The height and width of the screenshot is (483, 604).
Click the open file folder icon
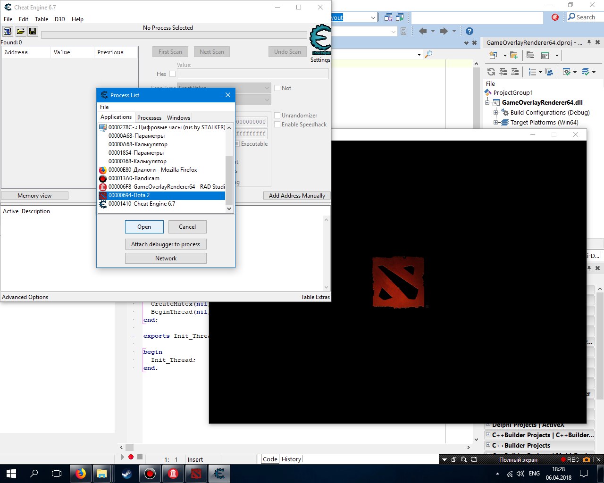[20, 31]
